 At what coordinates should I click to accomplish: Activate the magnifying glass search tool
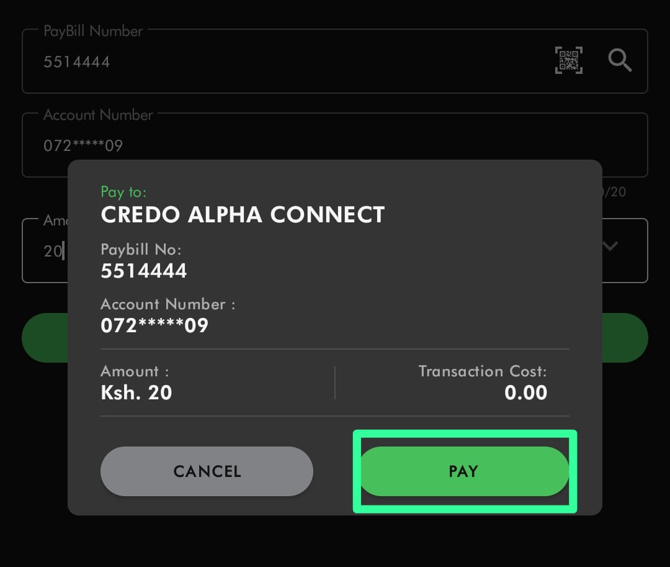coord(620,60)
